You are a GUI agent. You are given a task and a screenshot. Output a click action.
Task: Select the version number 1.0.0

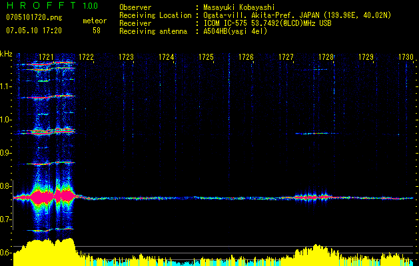pyautogui.click(x=91, y=5)
